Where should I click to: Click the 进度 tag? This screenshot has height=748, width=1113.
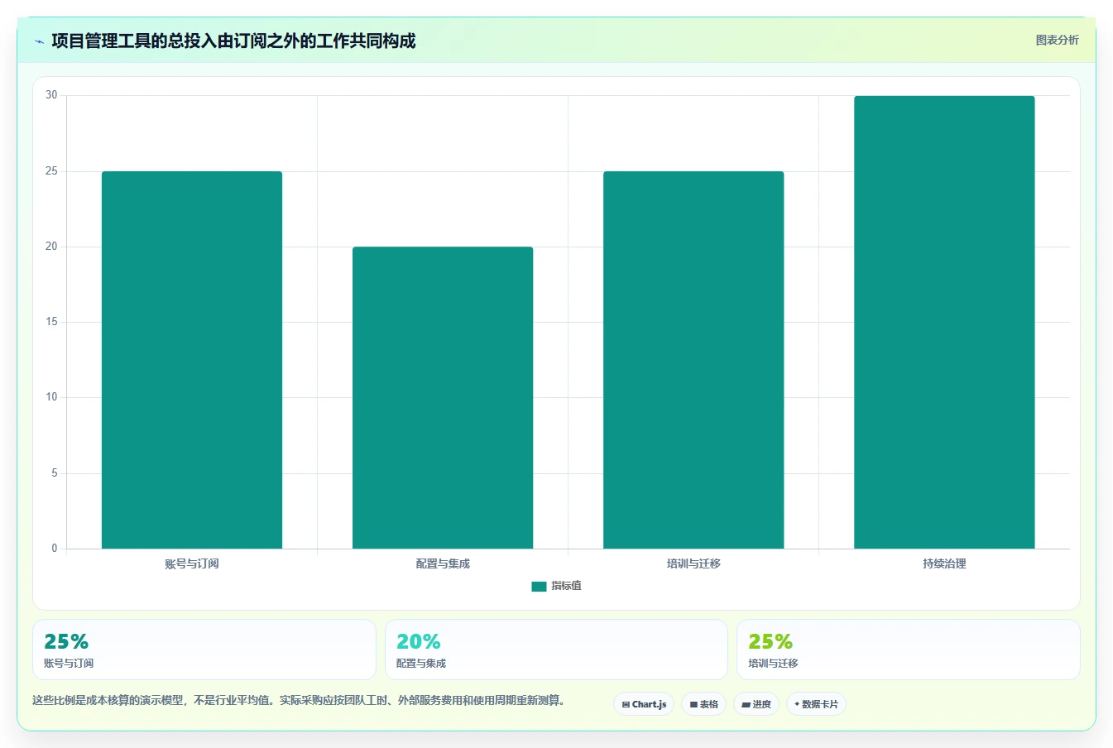click(x=756, y=704)
